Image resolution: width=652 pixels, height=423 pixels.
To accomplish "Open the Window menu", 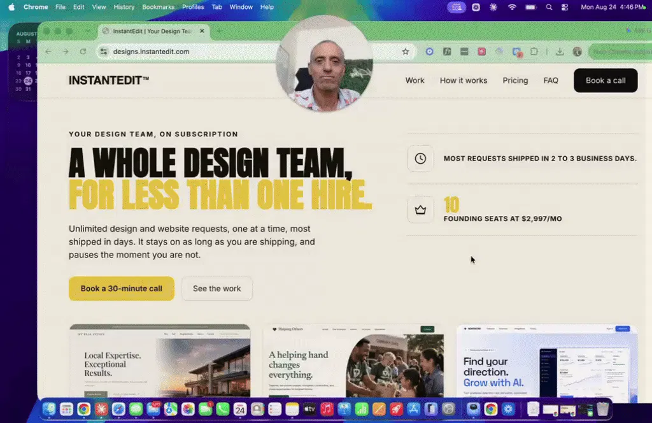I will [x=241, y=7].
